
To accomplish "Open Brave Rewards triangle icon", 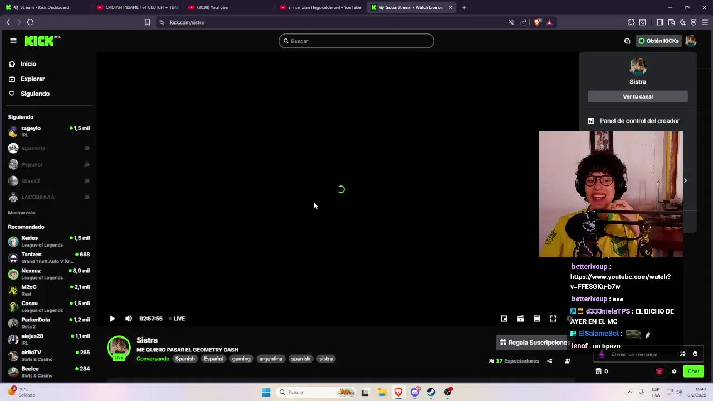I will point(549,22).
